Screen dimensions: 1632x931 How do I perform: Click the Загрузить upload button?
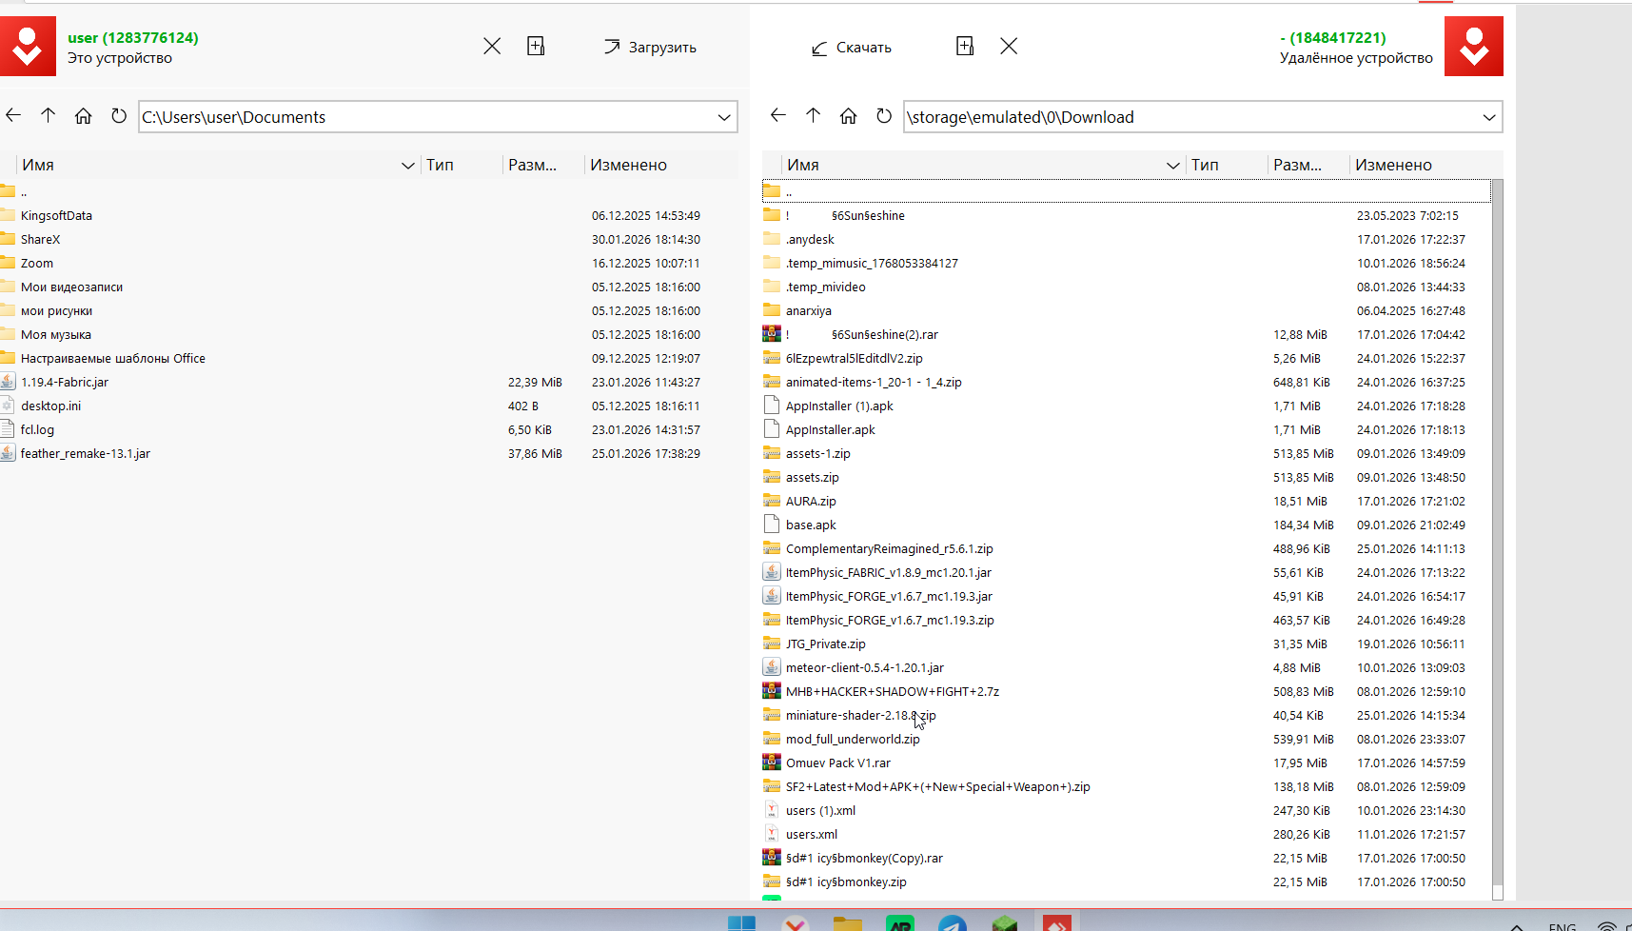point(651,48)
